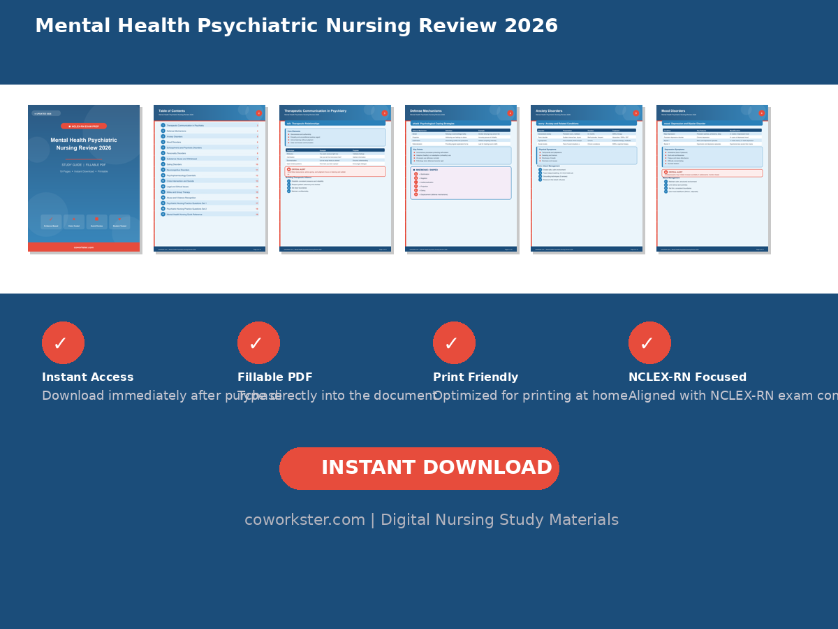838x629 pixels.
Task: Open the Anxiety Disorders page thumbnail
Action: [x=587, y=178]
